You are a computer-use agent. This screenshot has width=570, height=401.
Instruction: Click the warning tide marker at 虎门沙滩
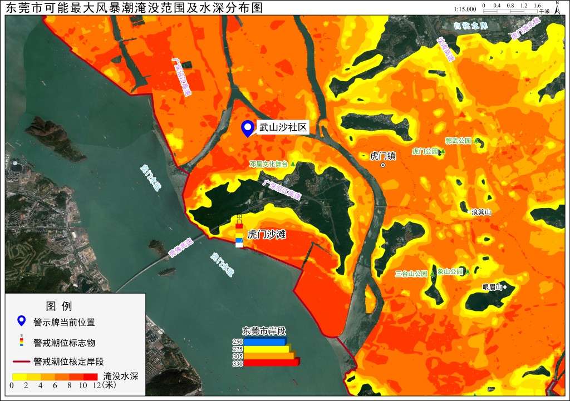click(x=239, y=231)
